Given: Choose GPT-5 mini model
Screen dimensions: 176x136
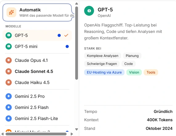Looking at the screenshot, I should 37,46.
